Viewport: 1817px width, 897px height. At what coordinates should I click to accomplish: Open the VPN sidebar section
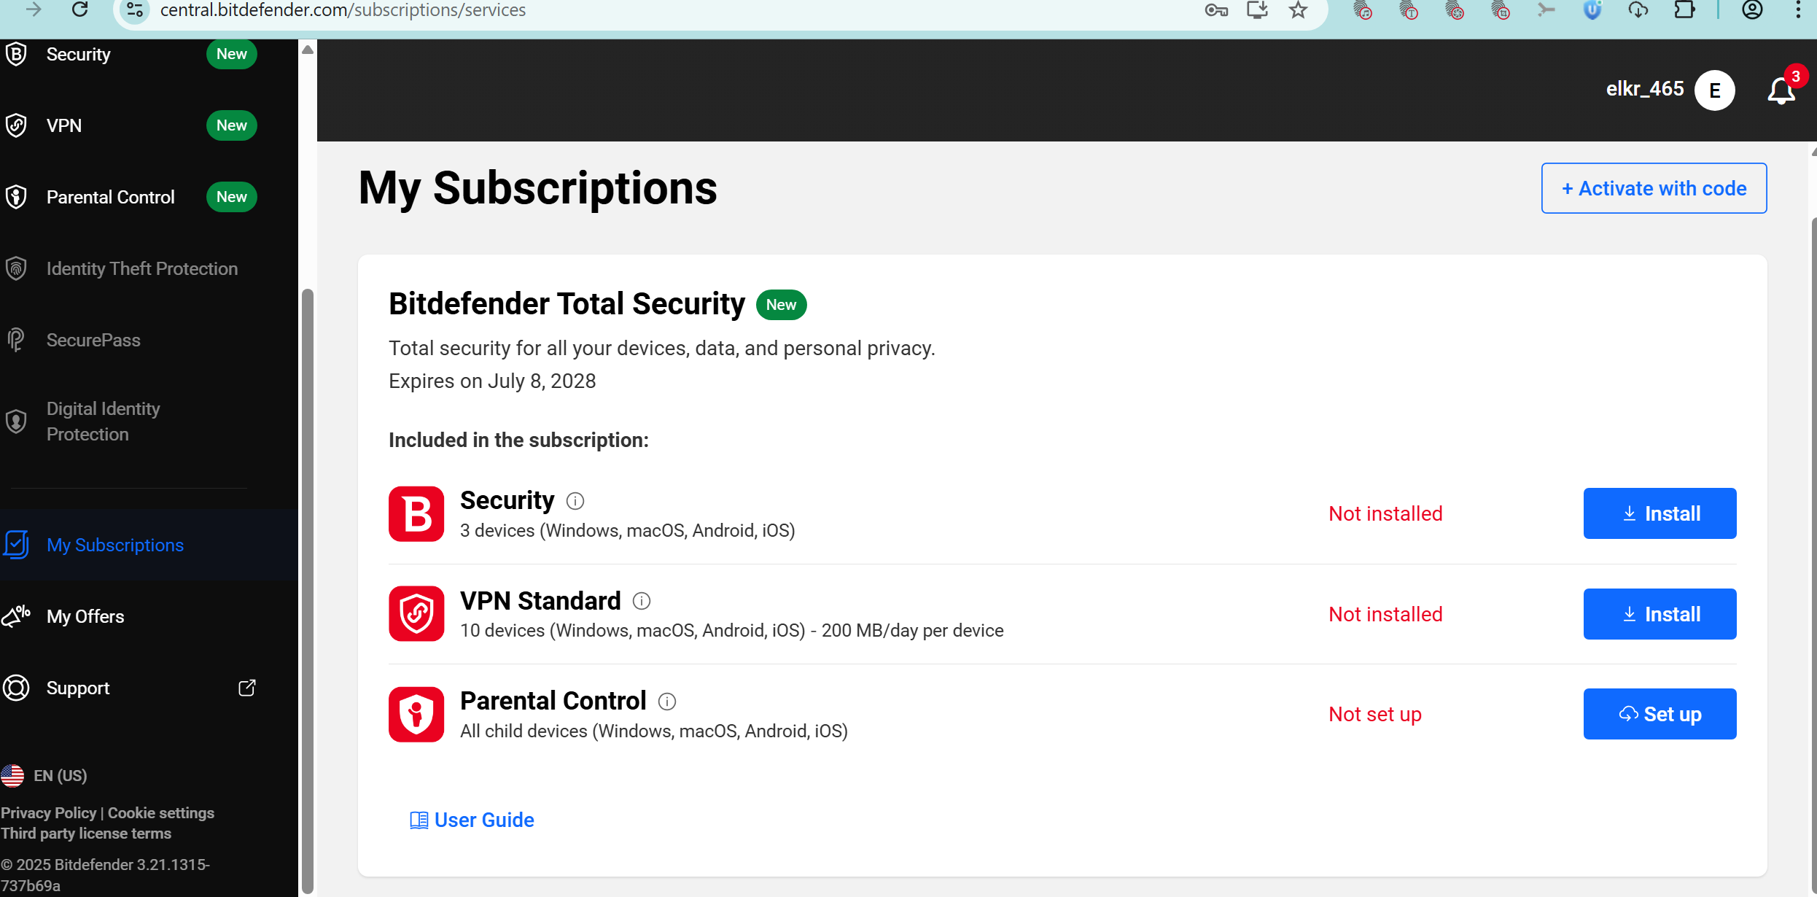pos(64,125)
